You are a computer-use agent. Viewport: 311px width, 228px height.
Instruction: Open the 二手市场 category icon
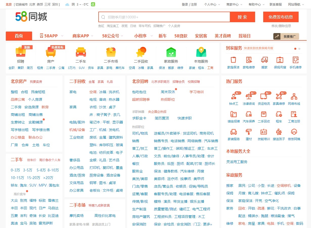(111, 52)
